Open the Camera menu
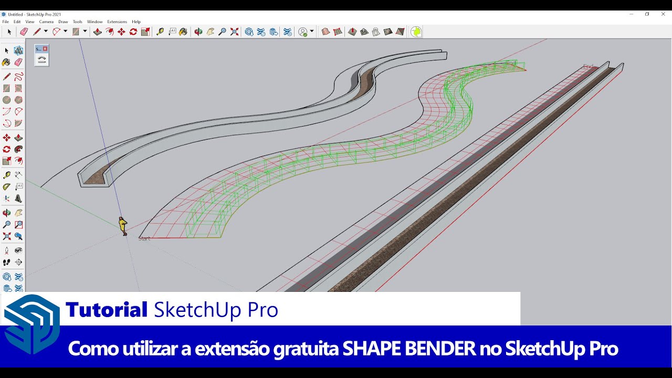This screenshot has height=378, width=672. tap(46, 22)
